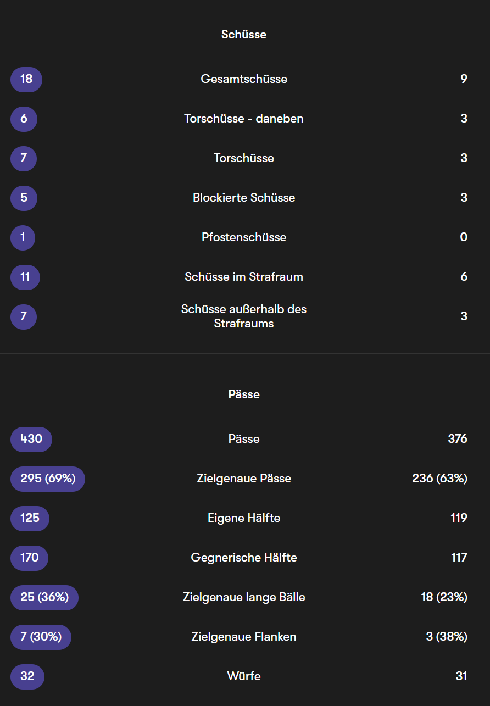This screenshot has height=706, width=490.
Task: Select the 7 (30%) Flanken badge
Action: (x=41, y=637)
